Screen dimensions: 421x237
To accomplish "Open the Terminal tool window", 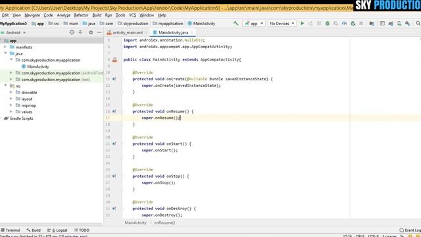I will point(11,230).
